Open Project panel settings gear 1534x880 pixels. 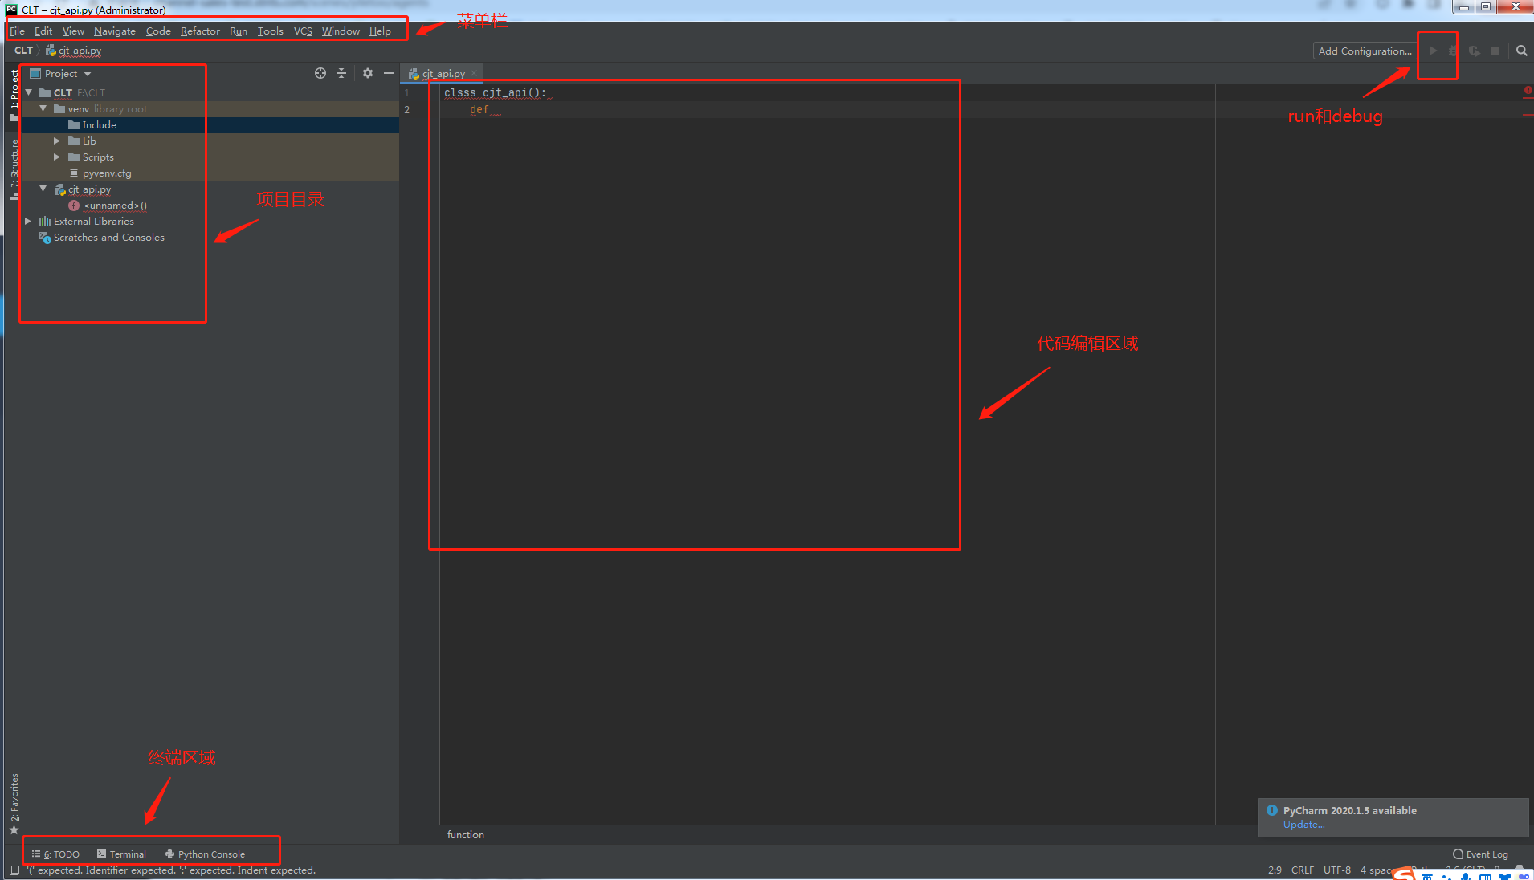[368, 73]
